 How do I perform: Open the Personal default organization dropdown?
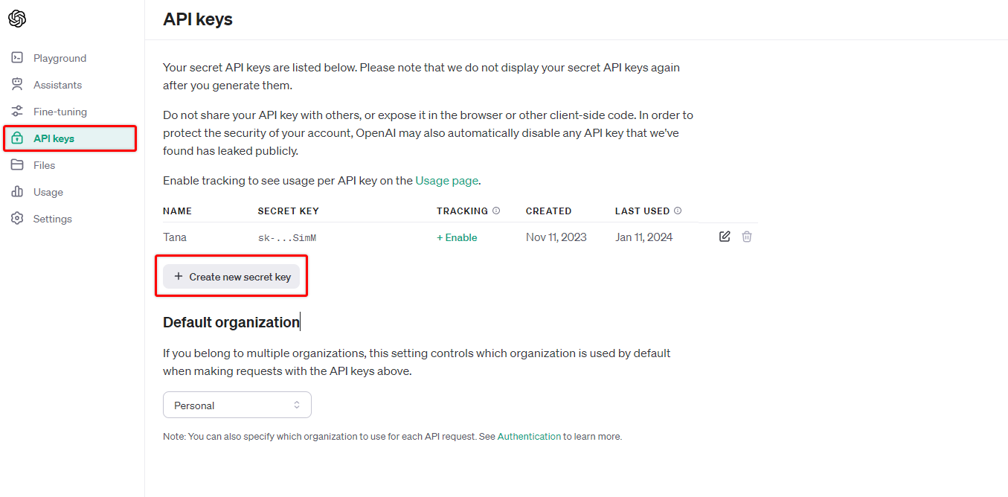[x=237, y=405]
